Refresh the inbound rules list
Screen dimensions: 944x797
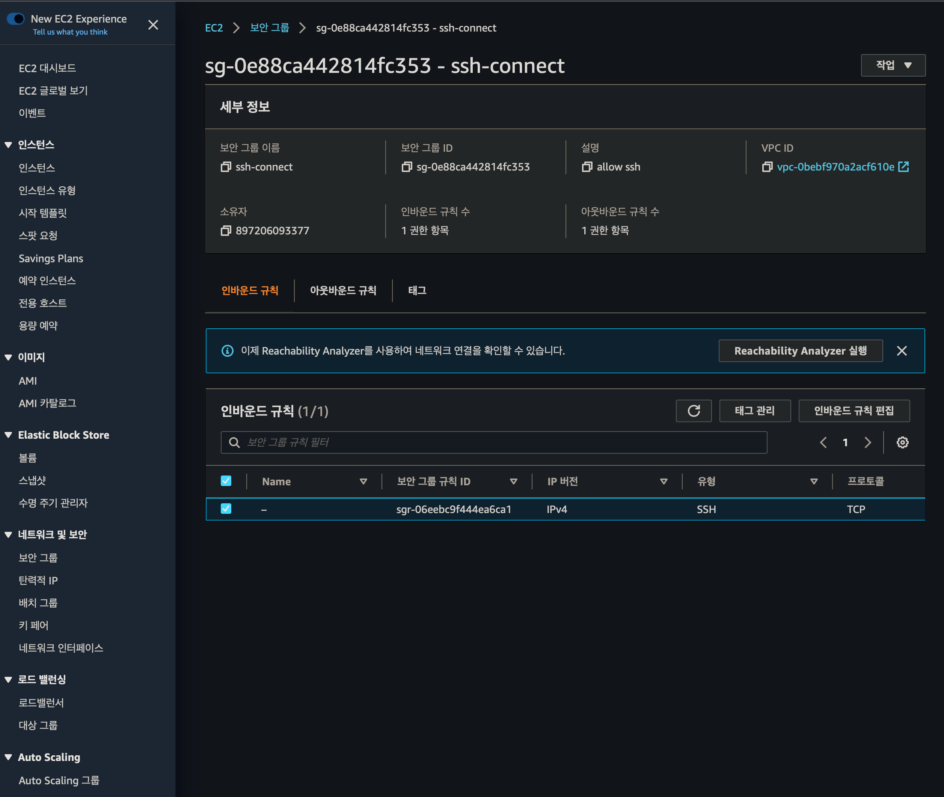(x=694, y=411)
